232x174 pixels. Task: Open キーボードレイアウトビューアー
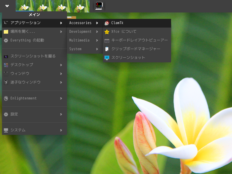pos(137,40)
